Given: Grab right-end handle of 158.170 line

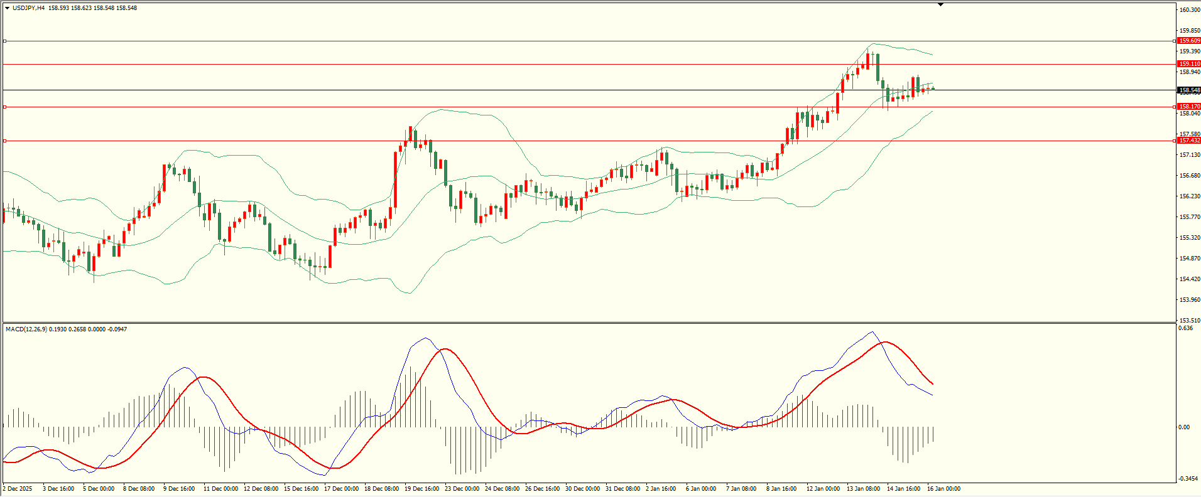Looking at the screenshot, I should tap(1175, 107).
